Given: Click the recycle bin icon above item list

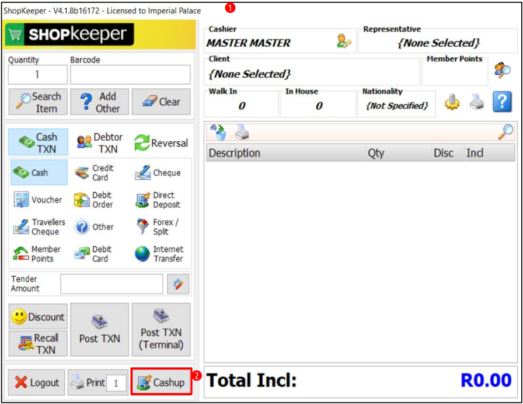Looking at the screenshot, I should [218, 132].
